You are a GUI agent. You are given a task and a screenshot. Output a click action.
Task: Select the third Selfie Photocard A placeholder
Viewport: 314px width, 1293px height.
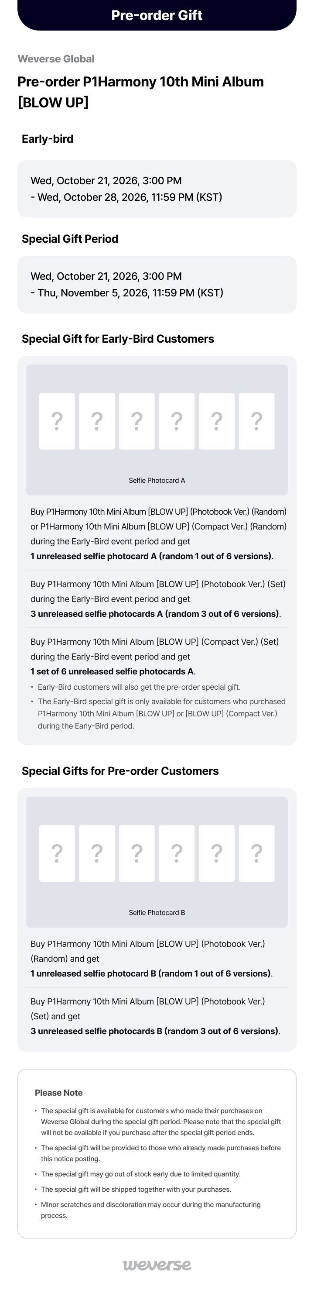coord(137,421)
